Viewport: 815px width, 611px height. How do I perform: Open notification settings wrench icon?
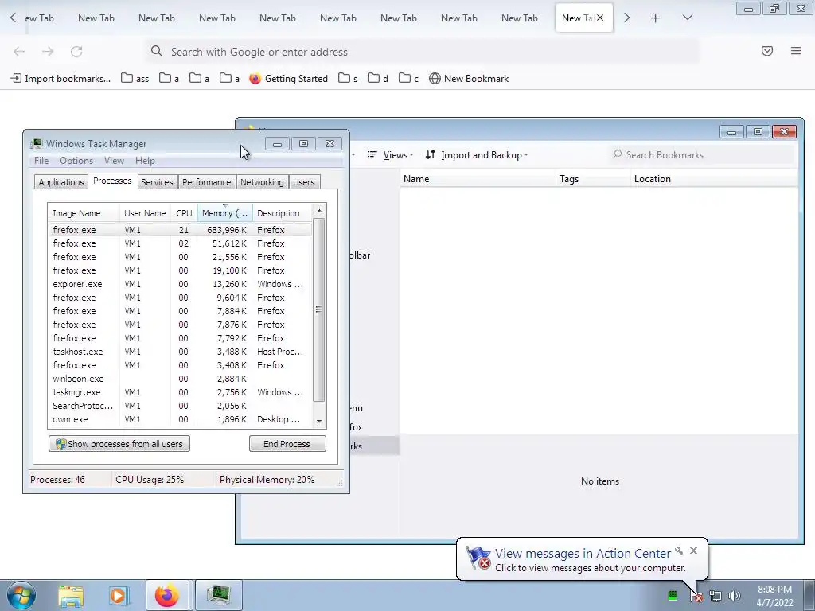click(679, 551)
